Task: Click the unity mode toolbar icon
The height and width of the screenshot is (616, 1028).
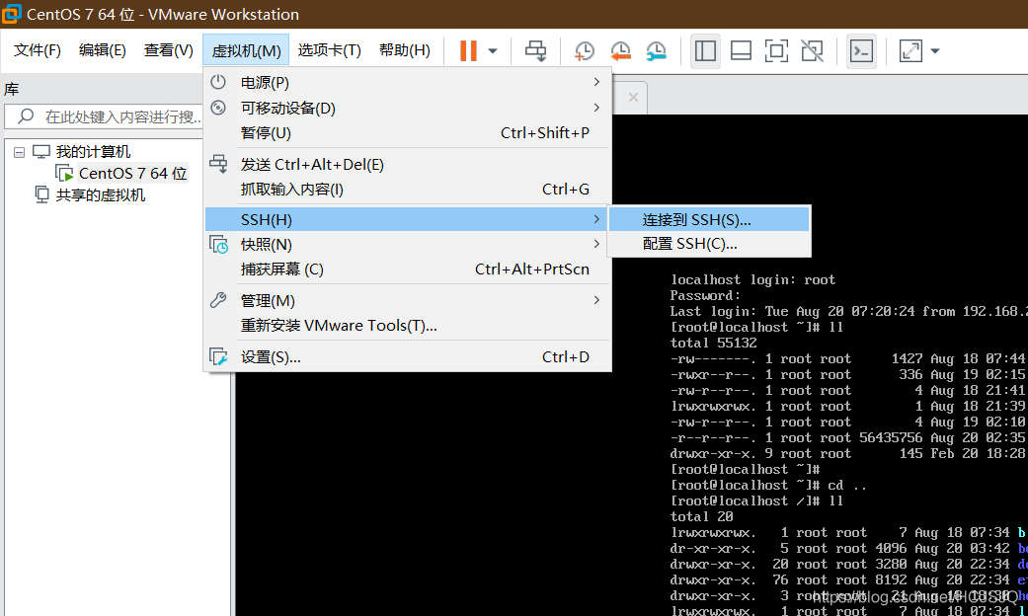Action: tap(813, 50)
